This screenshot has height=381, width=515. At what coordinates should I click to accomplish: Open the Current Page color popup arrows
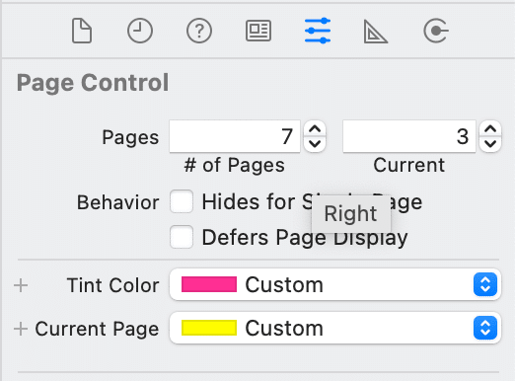click(x=485, y=328)
